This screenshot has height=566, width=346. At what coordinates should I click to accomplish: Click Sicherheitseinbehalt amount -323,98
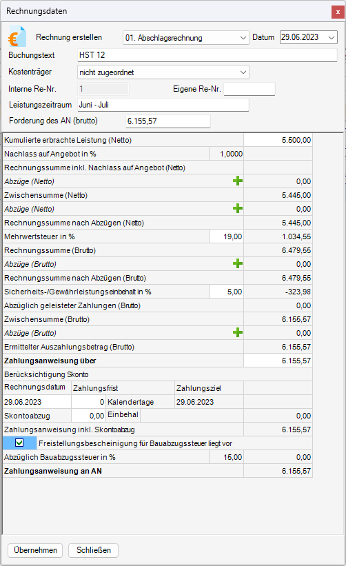click(x=278, y=292)
